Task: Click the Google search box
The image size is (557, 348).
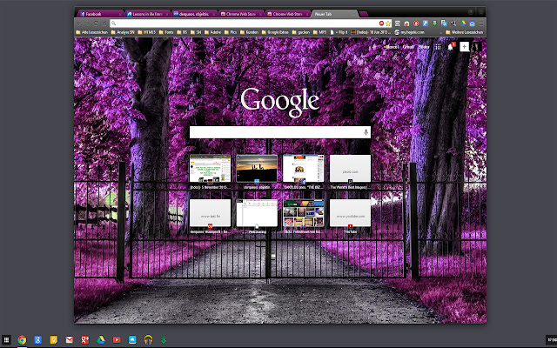Action: click(x=280, y=132)
